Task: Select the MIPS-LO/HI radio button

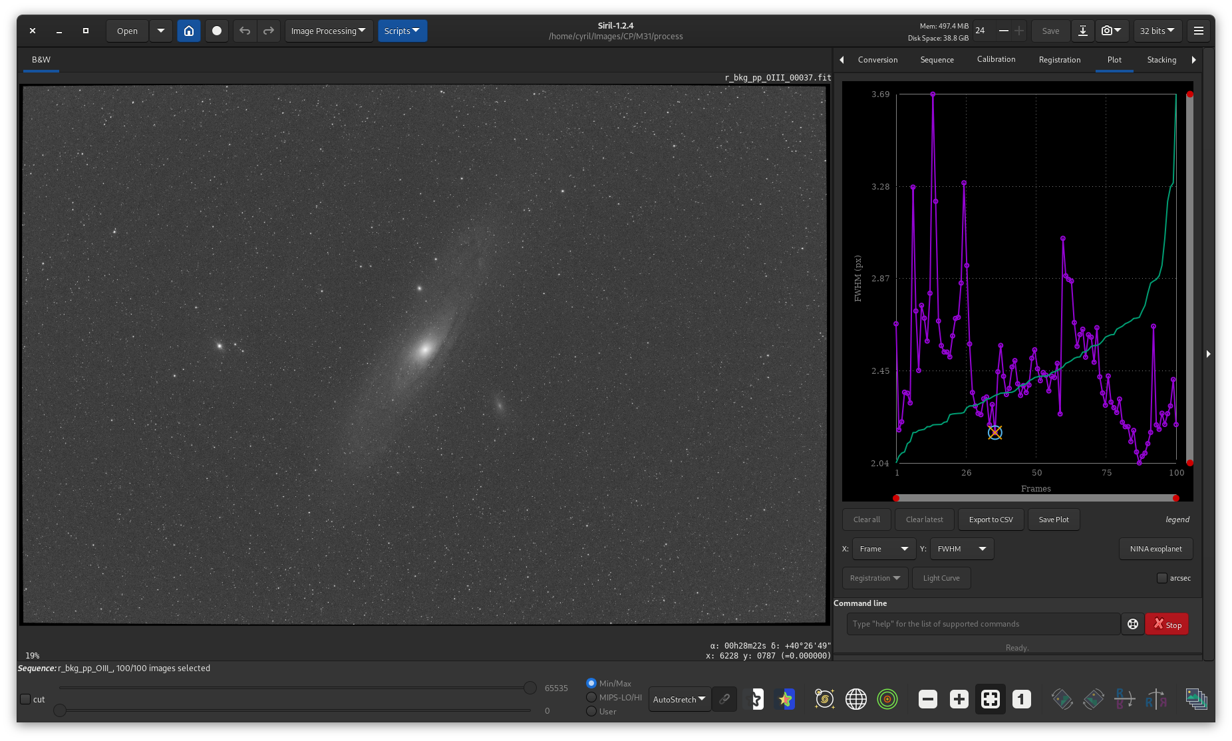Action: click(591, 697)
